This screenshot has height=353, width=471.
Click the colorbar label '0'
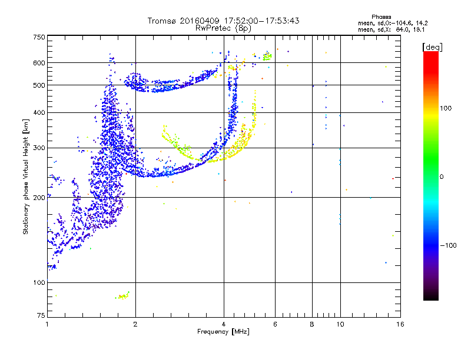point(442,177)
